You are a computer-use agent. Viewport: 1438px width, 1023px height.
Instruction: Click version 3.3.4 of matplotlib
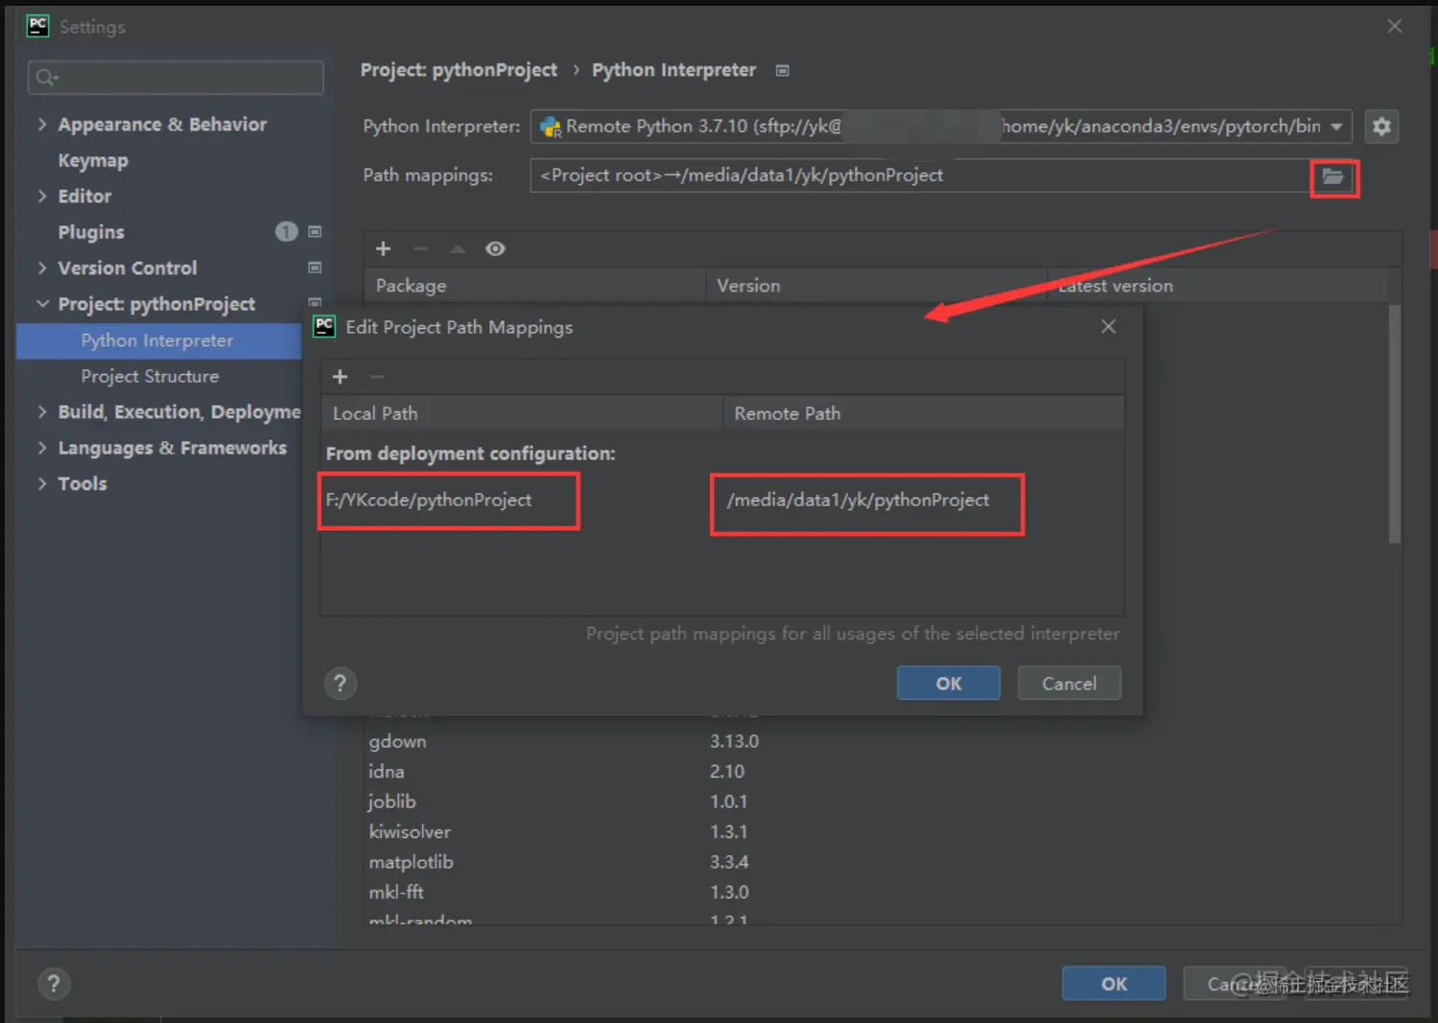click(729, 862)
